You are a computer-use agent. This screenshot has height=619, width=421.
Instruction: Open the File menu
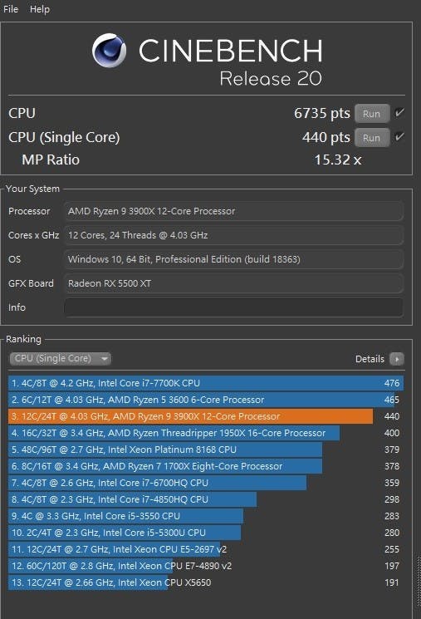coord(11,9)
